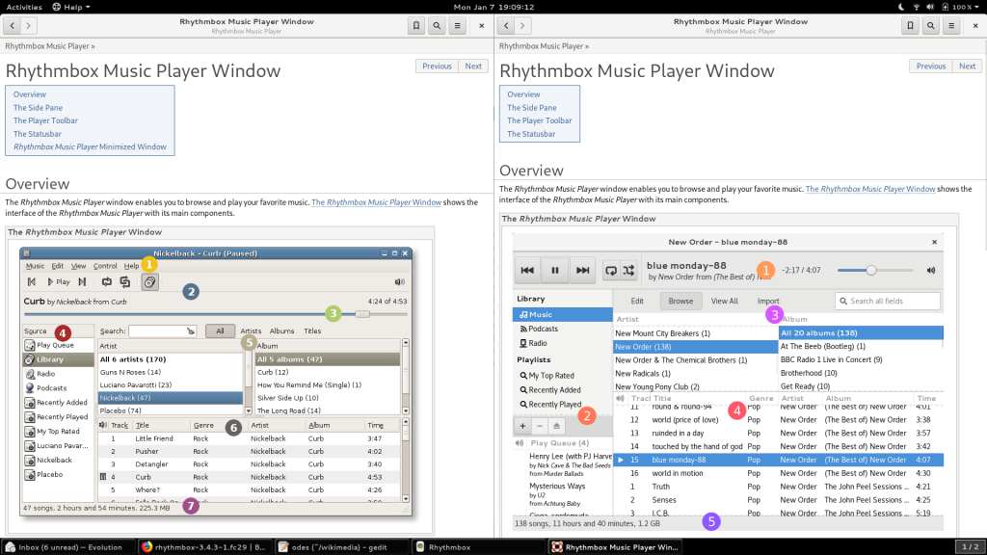Switch to Firefox rhythmbox-3.4.3 taskbar entry
The image size is (987, 555).
tap(205, 547)
